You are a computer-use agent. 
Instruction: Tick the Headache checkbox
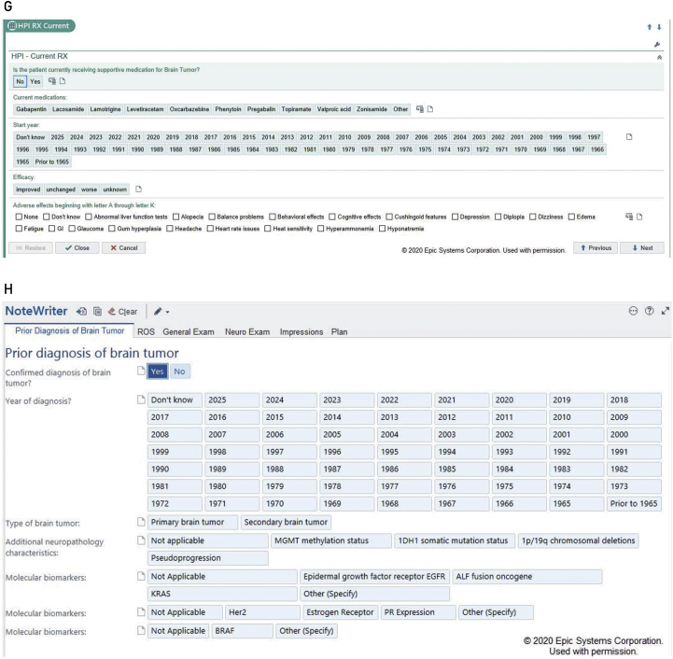coord(168,228)
